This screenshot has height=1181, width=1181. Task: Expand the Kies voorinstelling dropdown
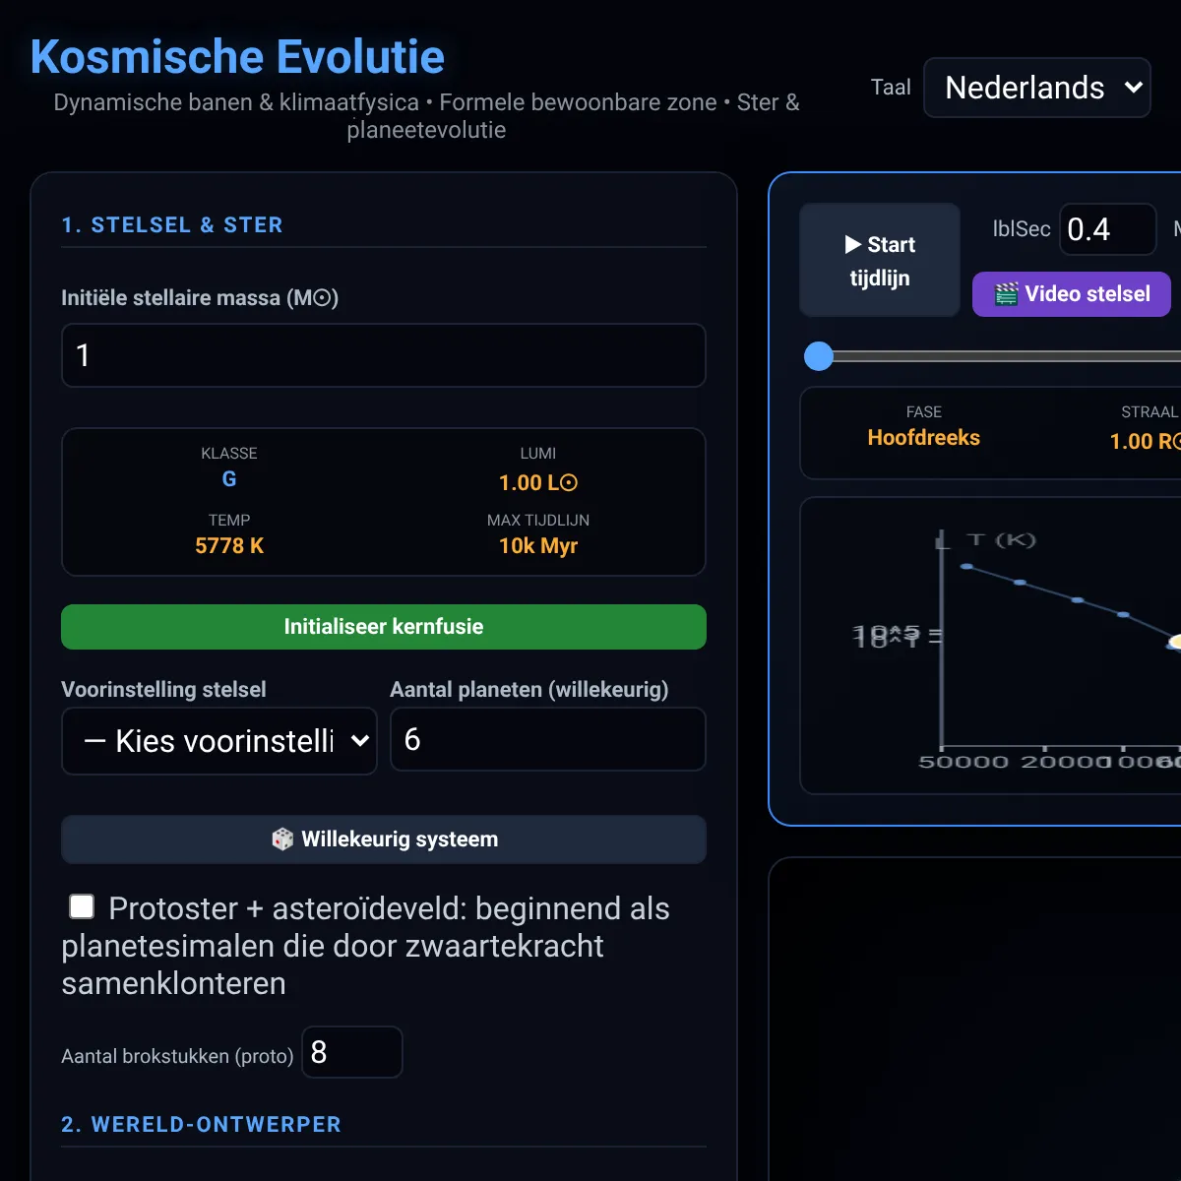tap(219, 741)
